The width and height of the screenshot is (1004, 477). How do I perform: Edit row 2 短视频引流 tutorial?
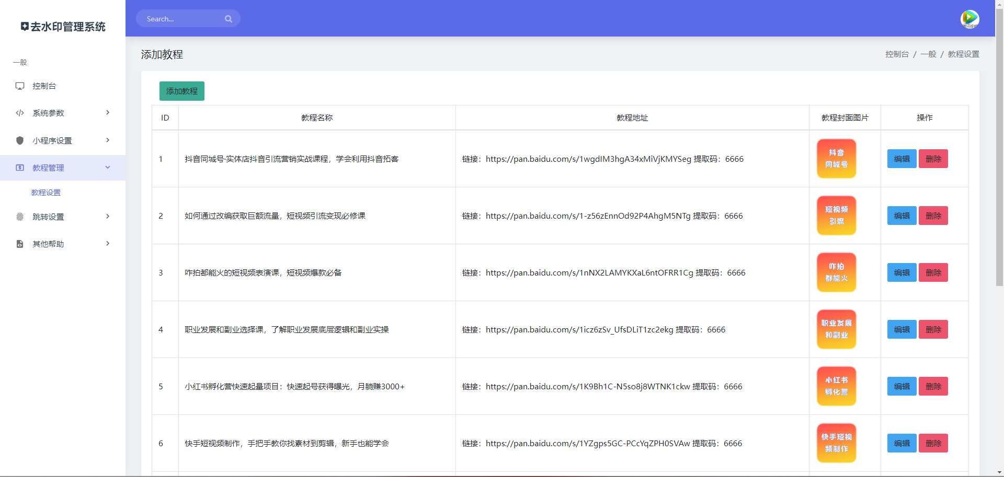[x=902, y=216]
